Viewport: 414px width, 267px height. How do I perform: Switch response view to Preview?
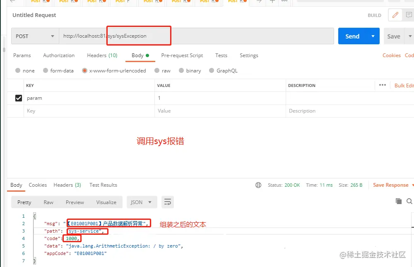coord(75,202)
